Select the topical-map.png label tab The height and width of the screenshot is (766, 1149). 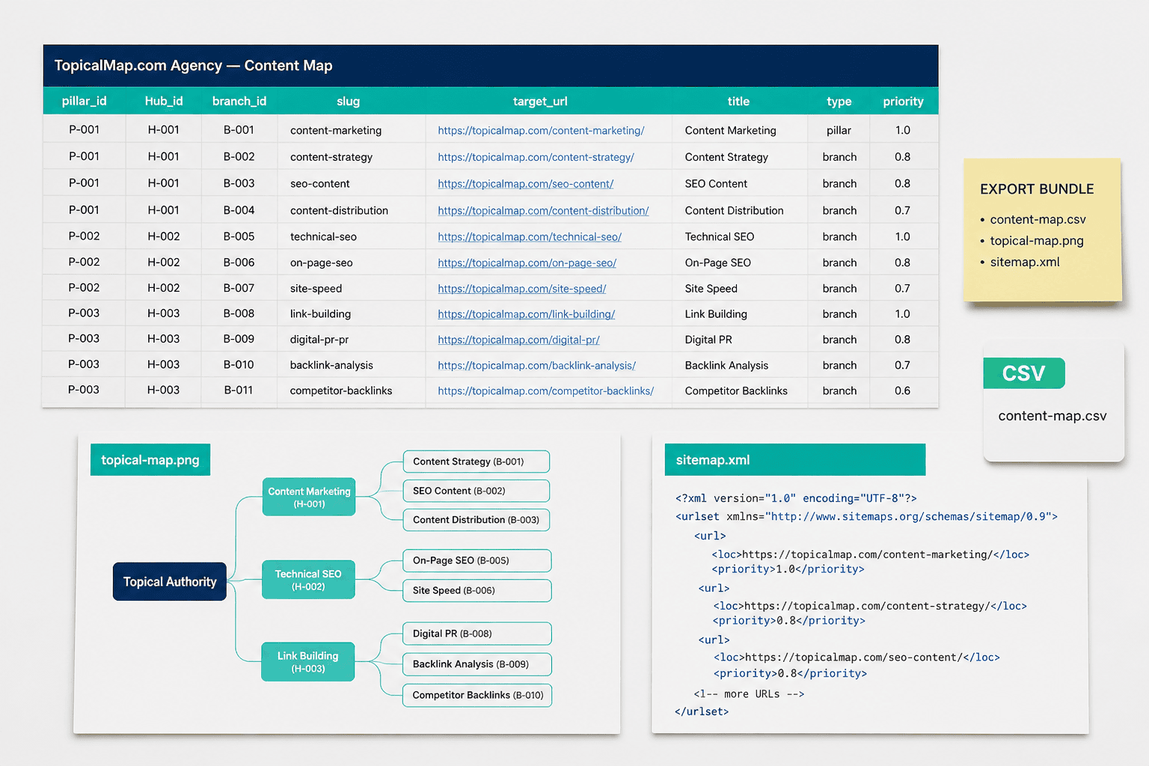[x=150, y=460]
